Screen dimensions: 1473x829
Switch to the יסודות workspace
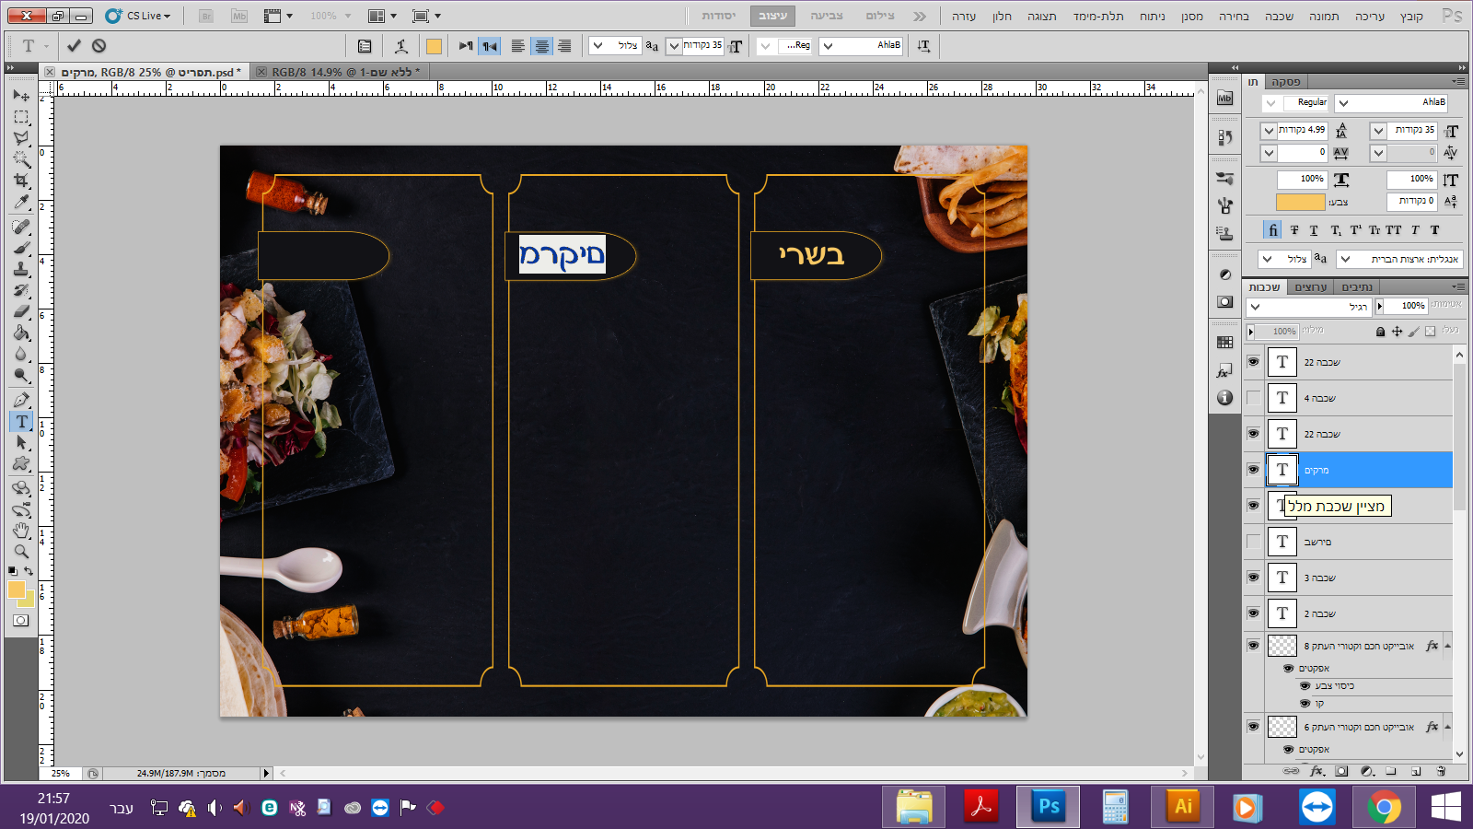click(718, 16)
